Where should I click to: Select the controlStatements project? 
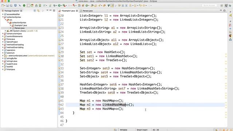pos(15,36)
